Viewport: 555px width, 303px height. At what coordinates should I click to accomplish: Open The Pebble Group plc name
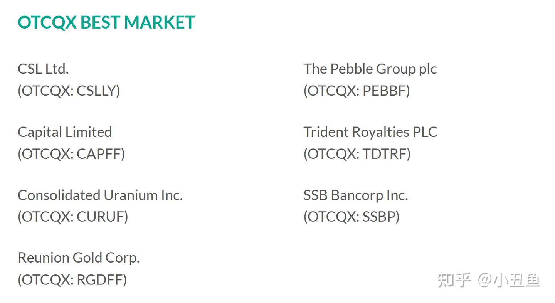coord(370,69)
